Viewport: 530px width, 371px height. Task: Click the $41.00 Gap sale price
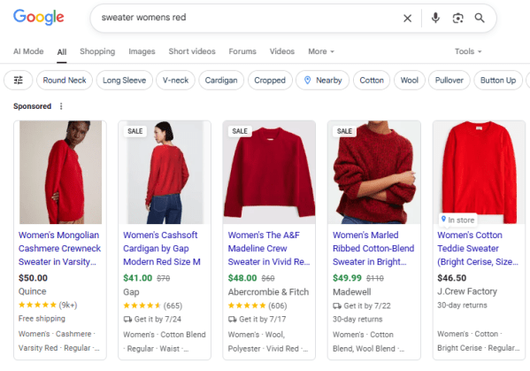click(137, 278)
